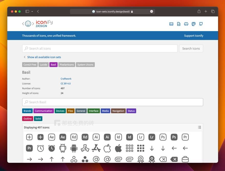This screenshot has height=171, width=225.
Task: Click the Safari address bar
Action: [112, 11]
